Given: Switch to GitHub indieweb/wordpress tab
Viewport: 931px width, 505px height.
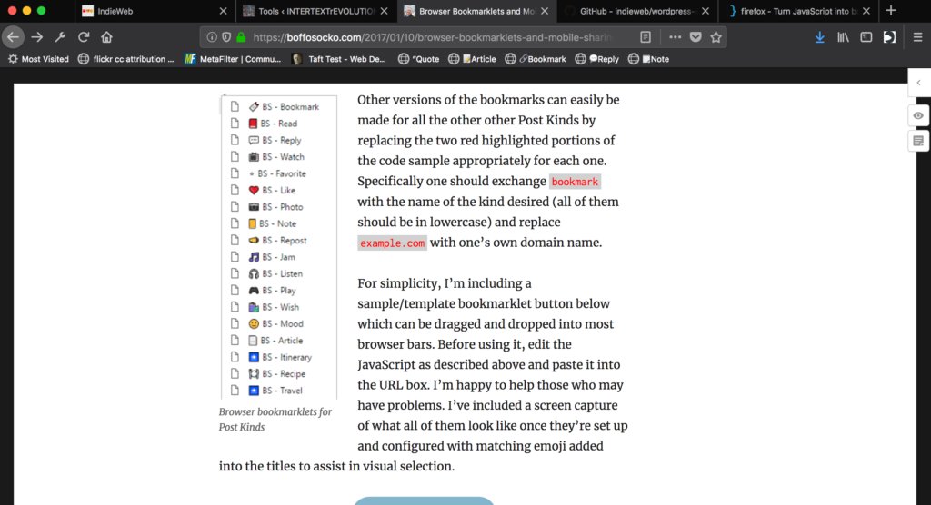Looking at the screenshot, I should click(636, 11).
